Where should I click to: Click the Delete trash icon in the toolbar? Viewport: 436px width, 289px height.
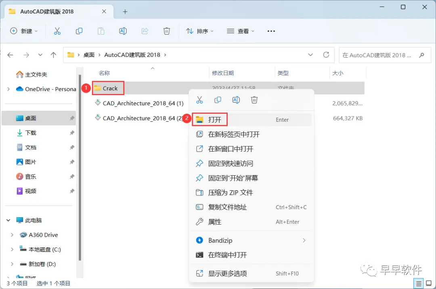(167, 31)
